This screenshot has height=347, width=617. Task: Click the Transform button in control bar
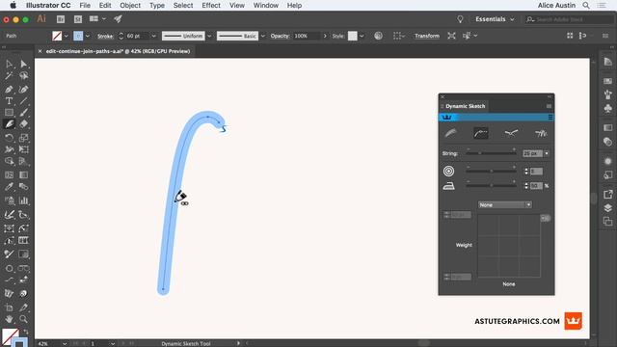tap(427, 36)
